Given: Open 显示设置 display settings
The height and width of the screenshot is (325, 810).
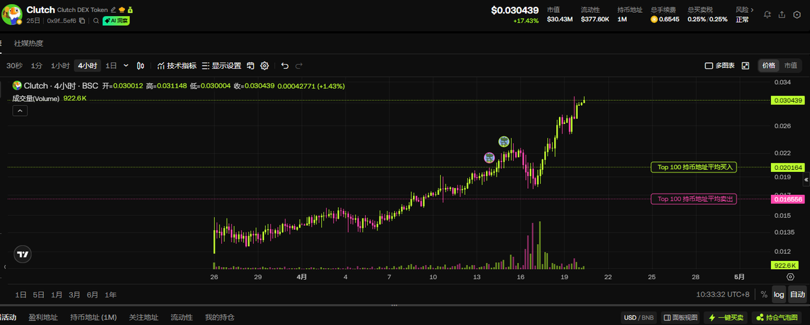Looking at the screenshot, I should click(221, 66).
